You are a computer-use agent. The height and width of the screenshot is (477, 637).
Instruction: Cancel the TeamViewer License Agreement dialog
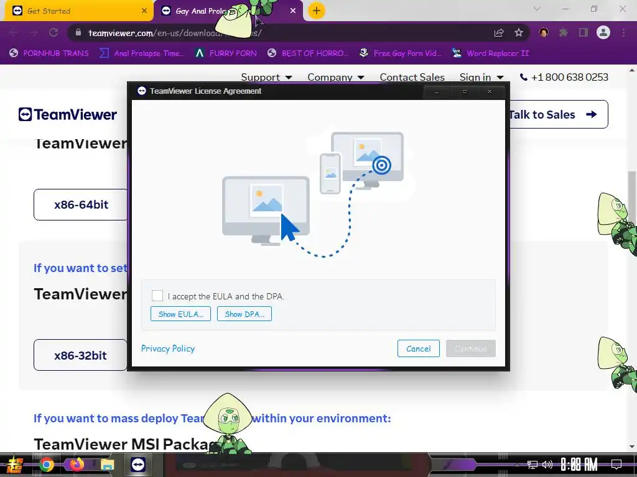pyautogui.click(x=419, y=348)
